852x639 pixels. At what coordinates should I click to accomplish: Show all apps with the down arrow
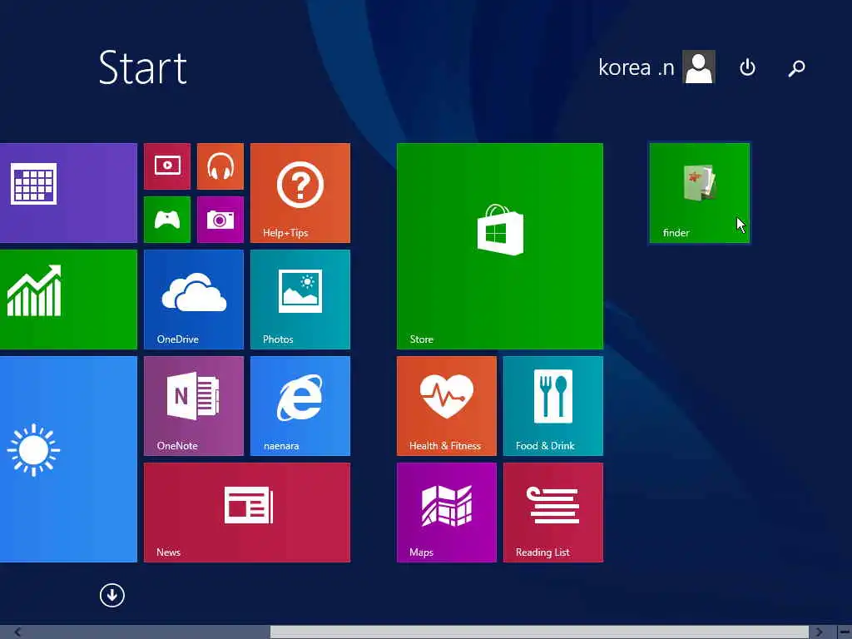pos(112,596)
